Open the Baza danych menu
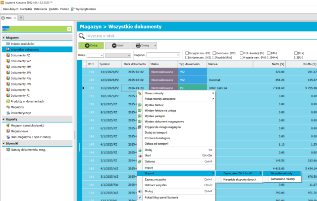 tap(11, 9)
